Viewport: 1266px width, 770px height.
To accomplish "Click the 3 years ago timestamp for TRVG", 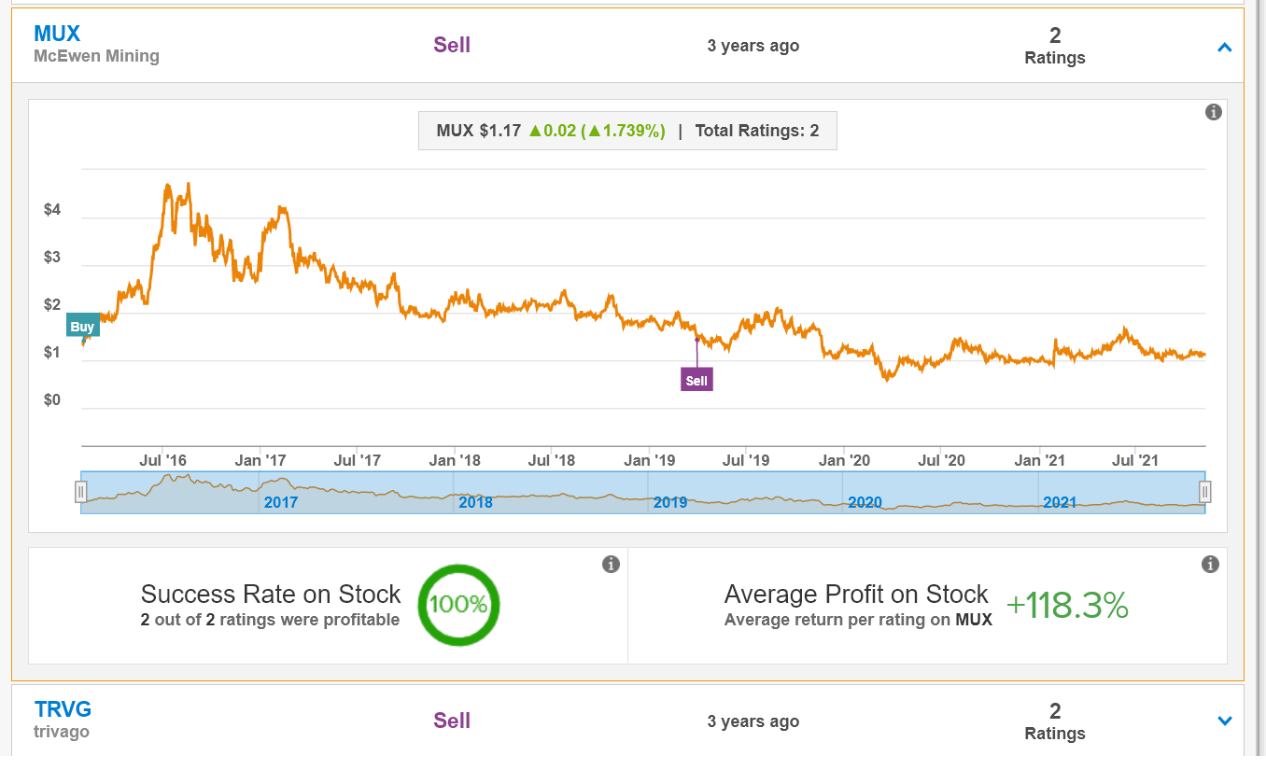I will (x=753, y=721).
